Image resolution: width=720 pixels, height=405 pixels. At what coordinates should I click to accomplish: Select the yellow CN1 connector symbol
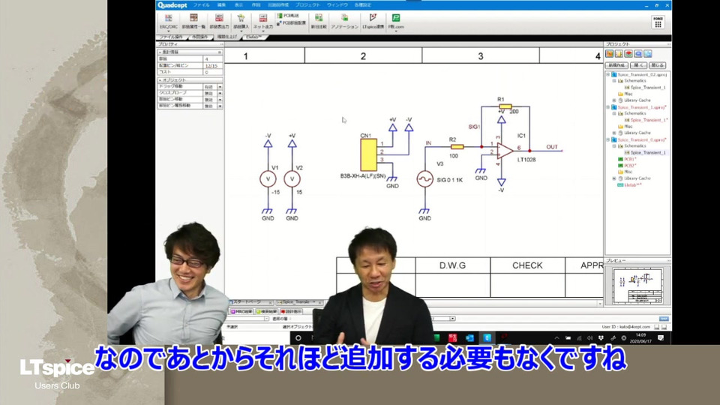(368, 154)
